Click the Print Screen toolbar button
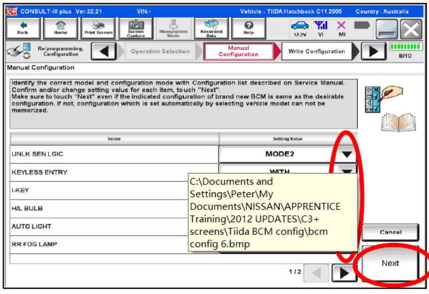 click(x=98, y=28)
